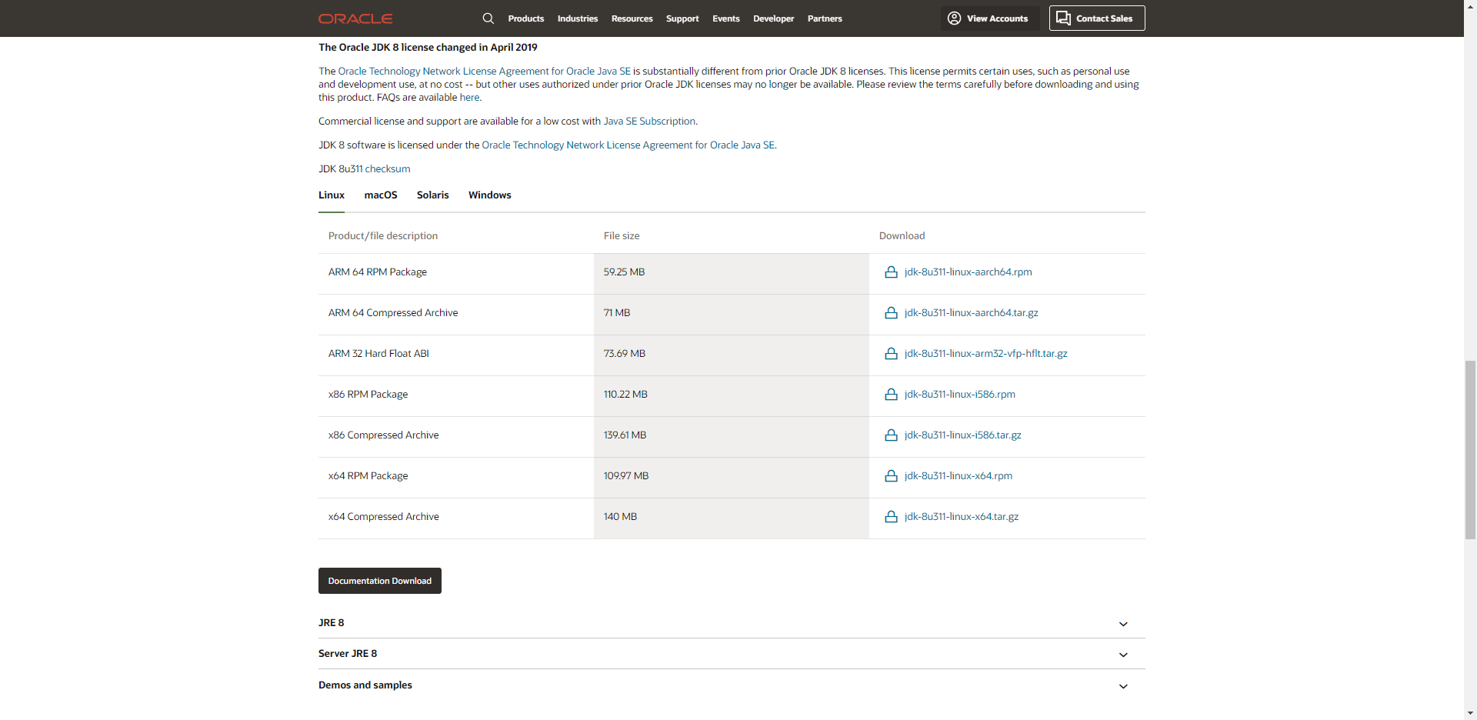
Task: Download jdk-8u311-linux-aarch64.tar.gz
Action: (x=971, y=313)
